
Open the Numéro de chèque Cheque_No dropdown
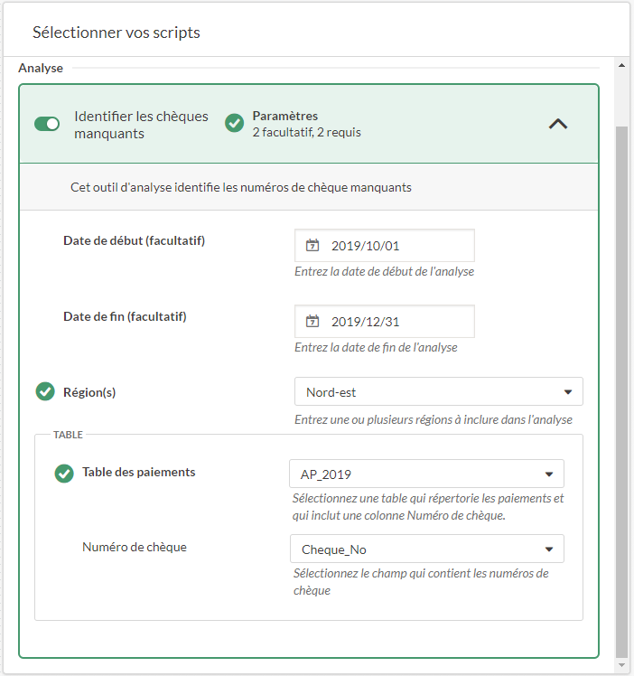click(426, 549)
